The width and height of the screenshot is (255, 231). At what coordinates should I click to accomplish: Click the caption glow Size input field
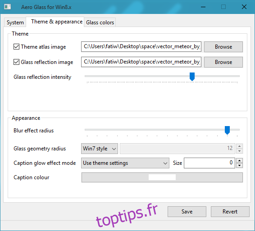(209, 163)
